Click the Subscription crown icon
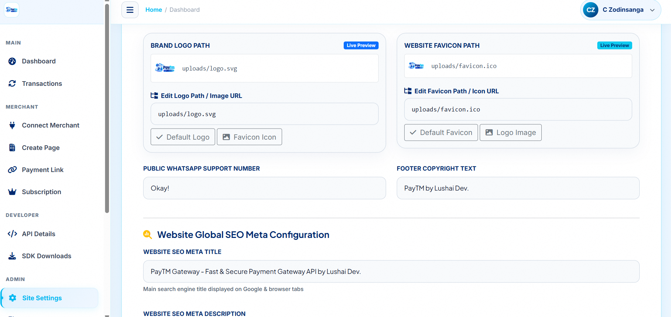The width and height of the screenshot is (671, 317). [x=12, y=192]
